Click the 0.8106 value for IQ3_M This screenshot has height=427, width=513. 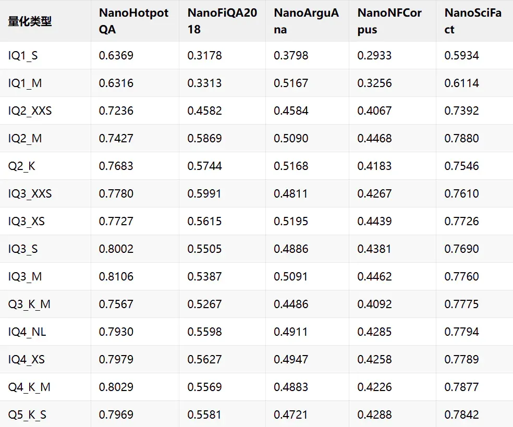click(x=116, y=277)
